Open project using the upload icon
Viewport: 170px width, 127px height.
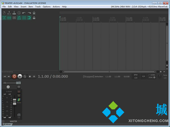click(x=9, y=13)
